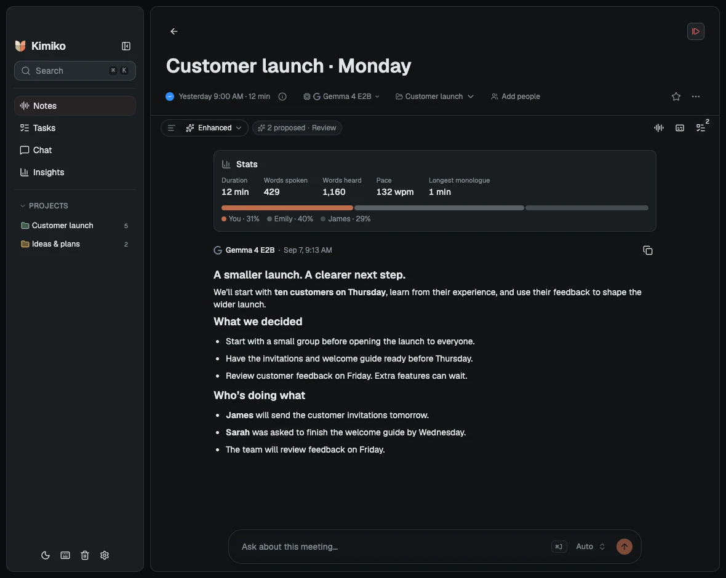This screenshot has height=578, width=726.
Task: Click the Sep 7, 9:13 AM timestamp
Action: (308, 250)
